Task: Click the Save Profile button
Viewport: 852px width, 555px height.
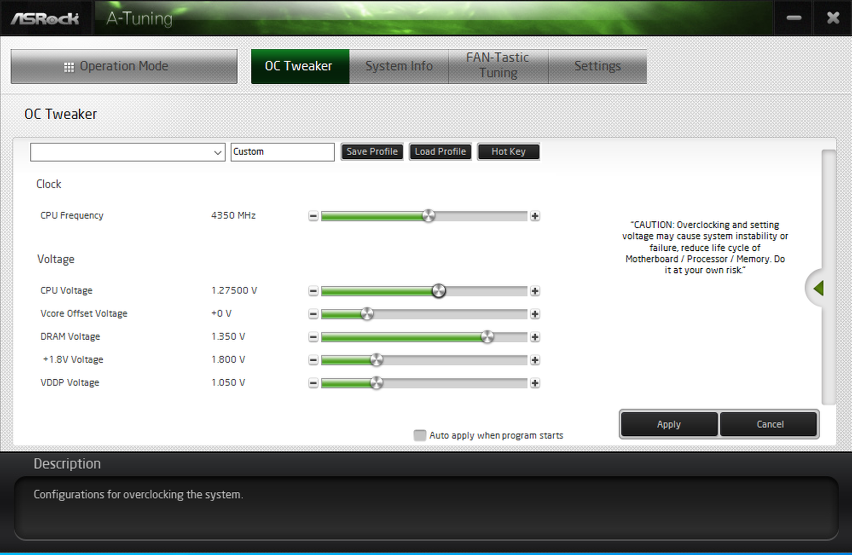Action: (x=372, y=152)
